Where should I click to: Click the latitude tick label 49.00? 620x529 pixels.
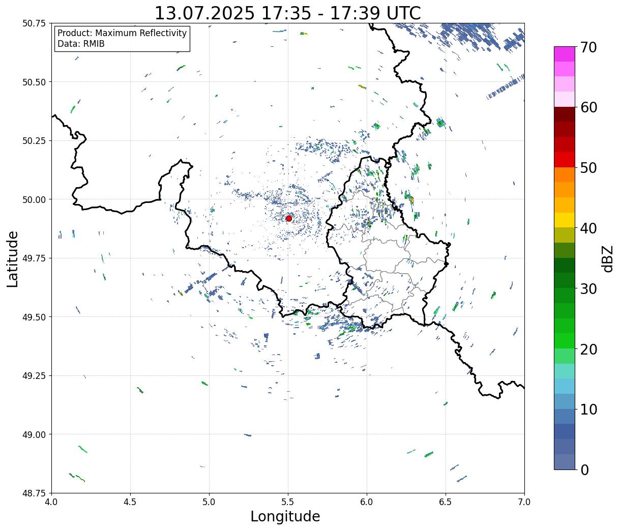coord(34,434)
